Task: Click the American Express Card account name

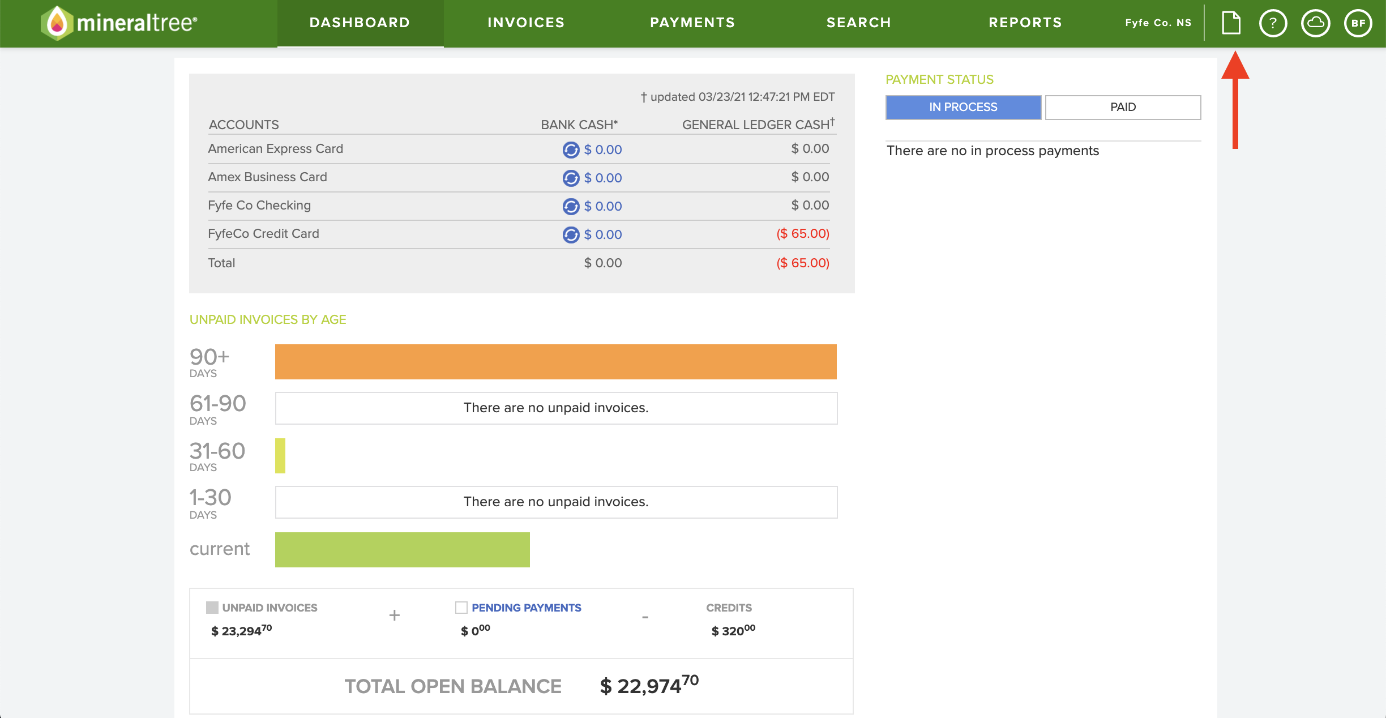Action: point(276,148)
